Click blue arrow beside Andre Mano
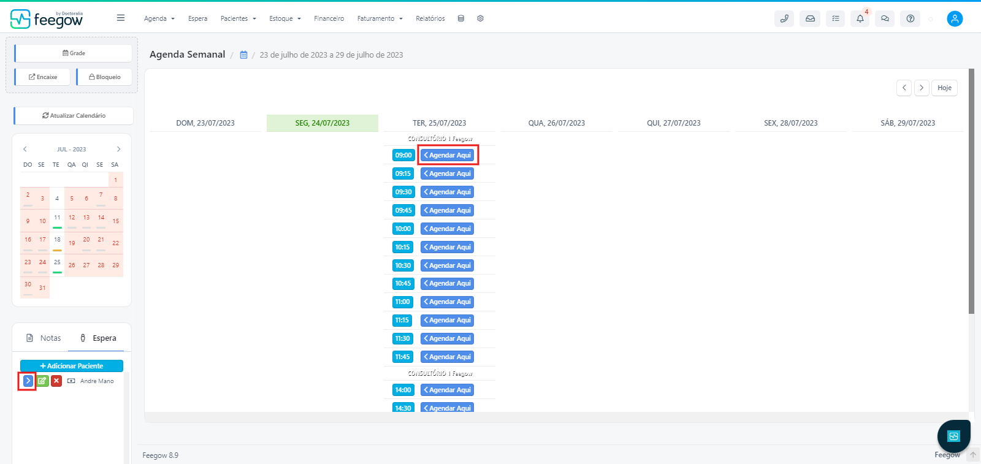Image resolution: width=981 pixels, height=464 pixels. pyautogui.click(x=28, y=381)
